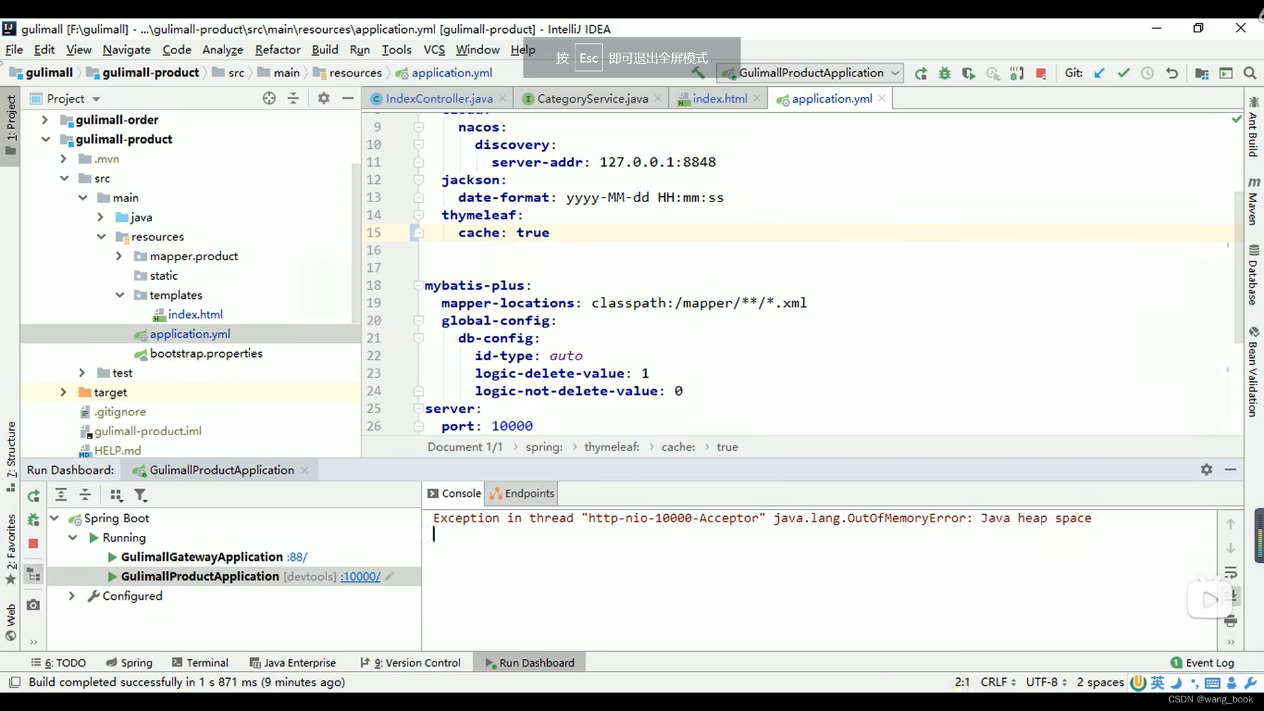Click the :88/ link for GulimallGatewayApplication
The height and width of the screenshot is (711, 1264).
tap(297, 557)
